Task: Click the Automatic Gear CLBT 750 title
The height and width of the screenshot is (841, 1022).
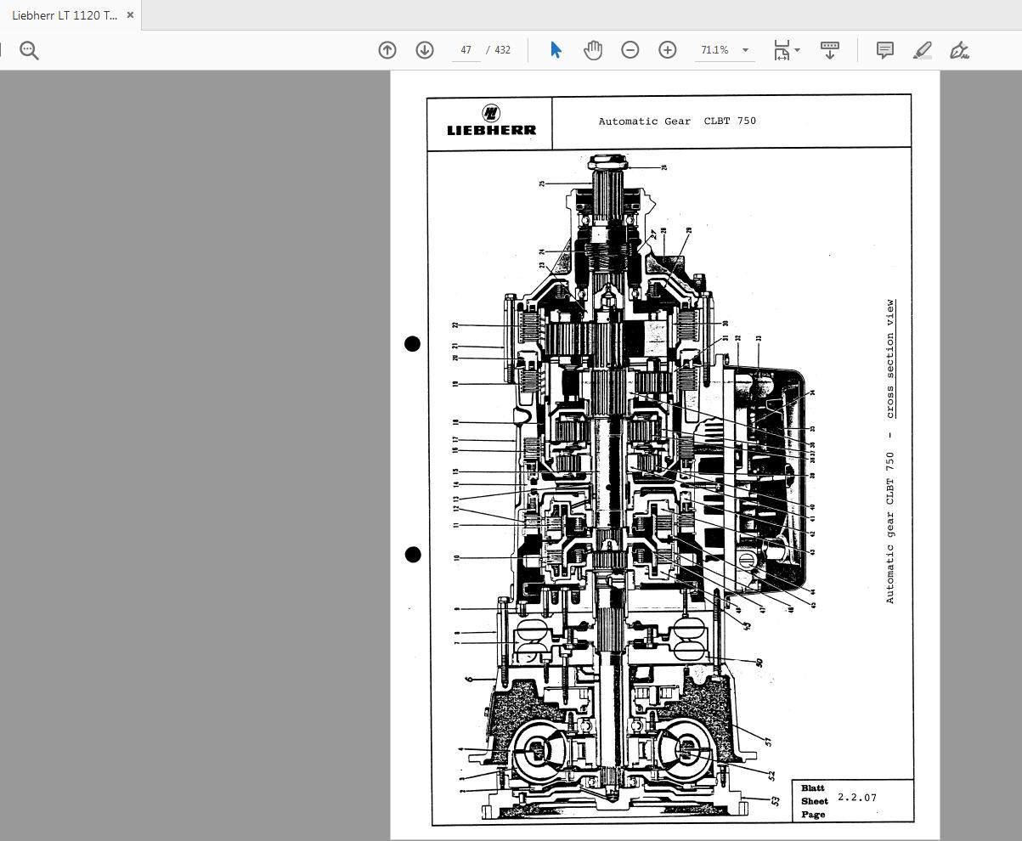Action: click(677, 121)
